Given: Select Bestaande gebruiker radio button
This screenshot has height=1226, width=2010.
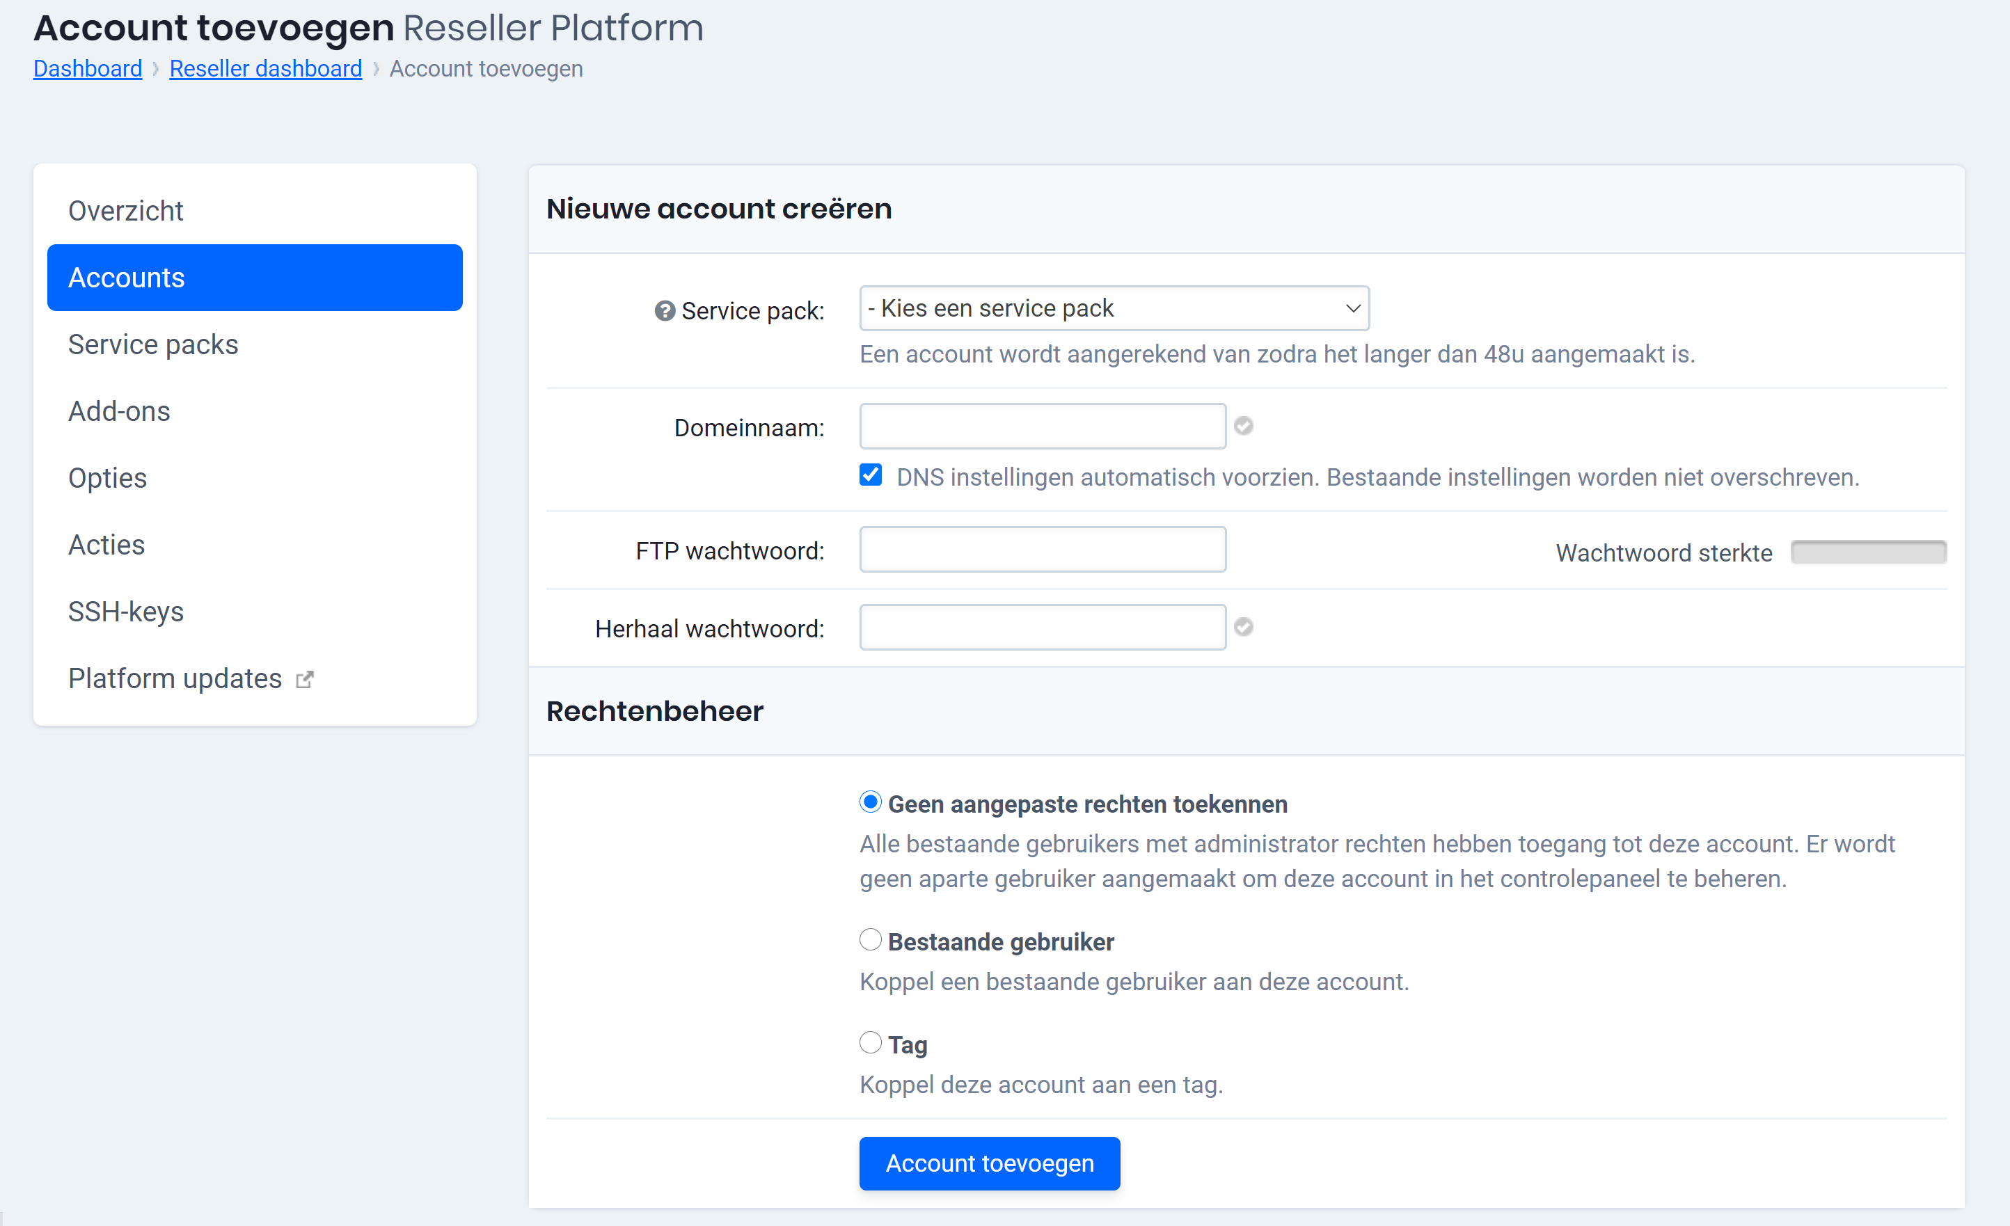Looking at the screenshot, I should click(869, 940).
